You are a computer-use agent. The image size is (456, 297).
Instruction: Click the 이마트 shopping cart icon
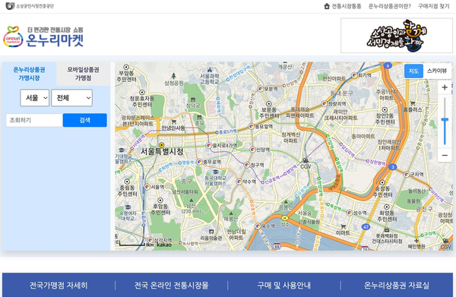click(344, 226)
